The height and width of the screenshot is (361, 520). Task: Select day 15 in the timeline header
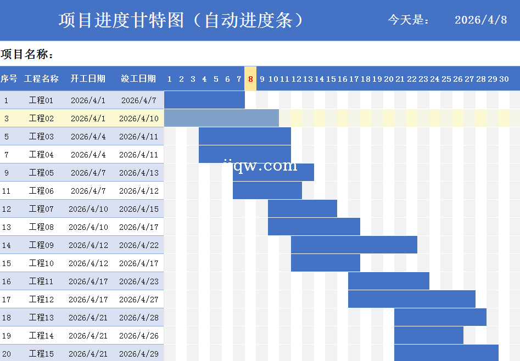pyautogui.click(x=331, y=79)
